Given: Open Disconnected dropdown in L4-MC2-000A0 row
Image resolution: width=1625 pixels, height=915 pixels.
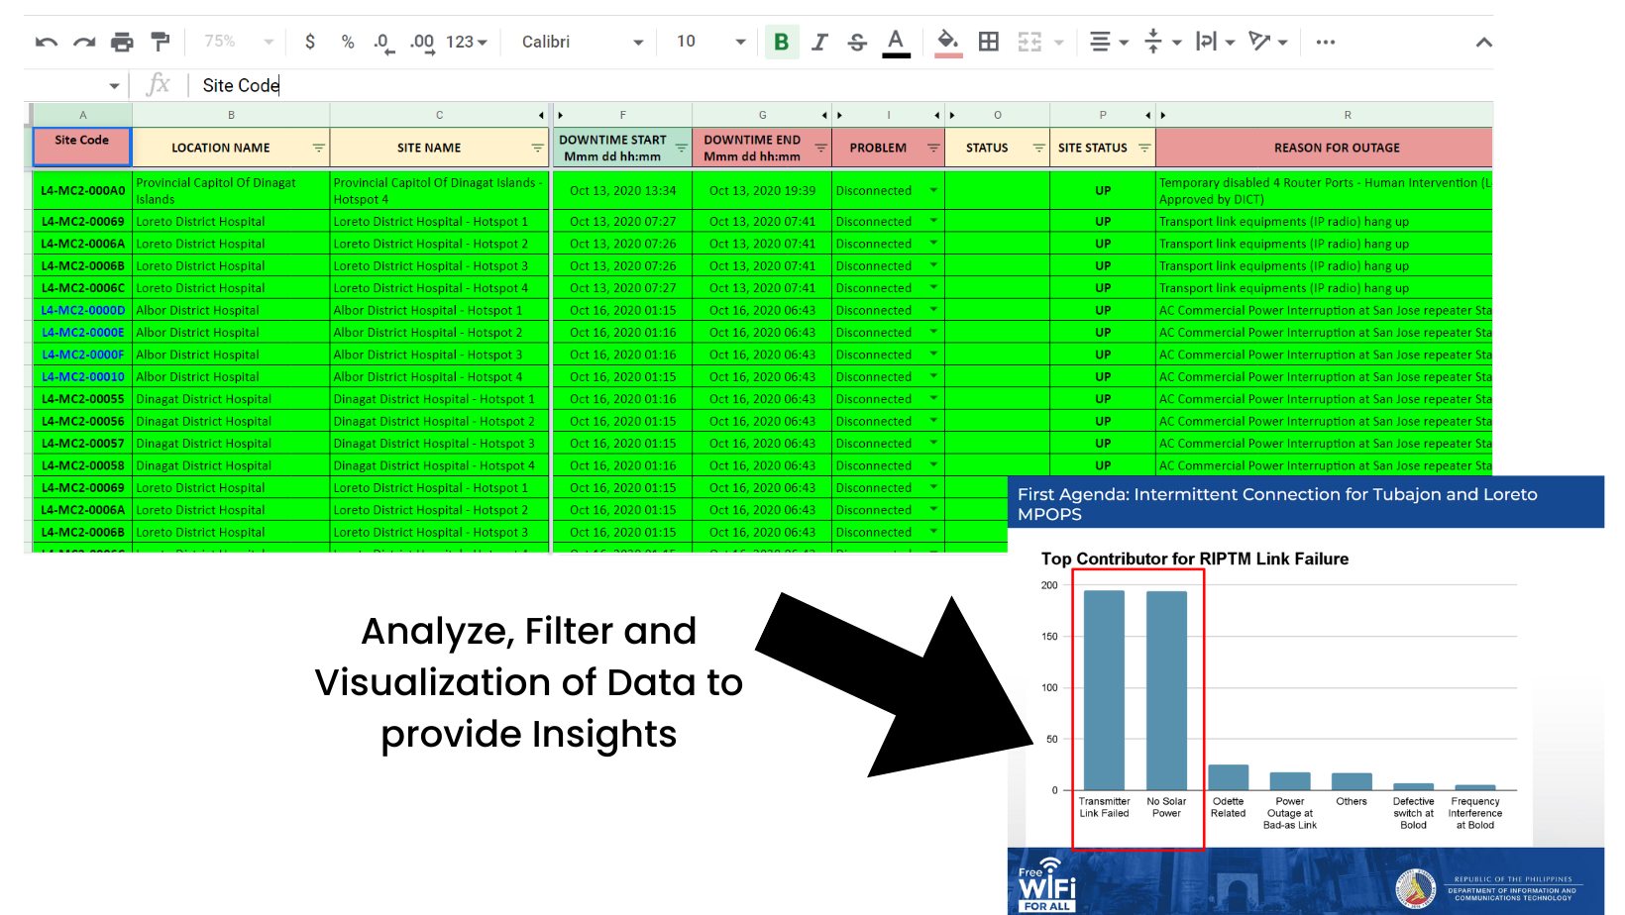Looking at the screenshot, I should coord(933,190).
